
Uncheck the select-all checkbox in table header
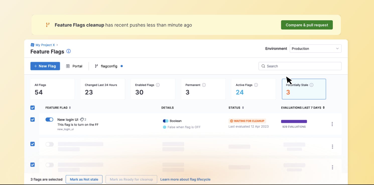(x=33, y=108)
